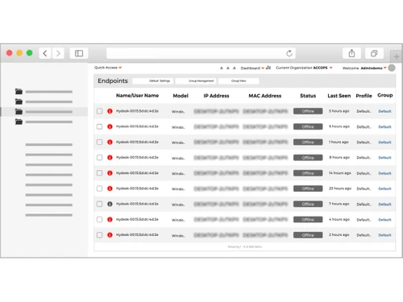Image resolution: width=403 pixels, height=302 pixels.
Task: Focus the browser address bar
Action: click(201, 53)
